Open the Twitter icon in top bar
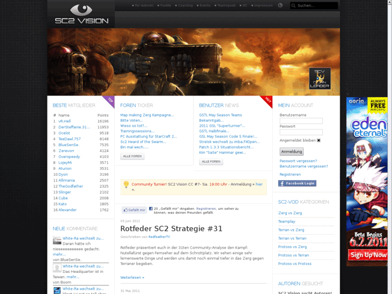 point(280,5)
